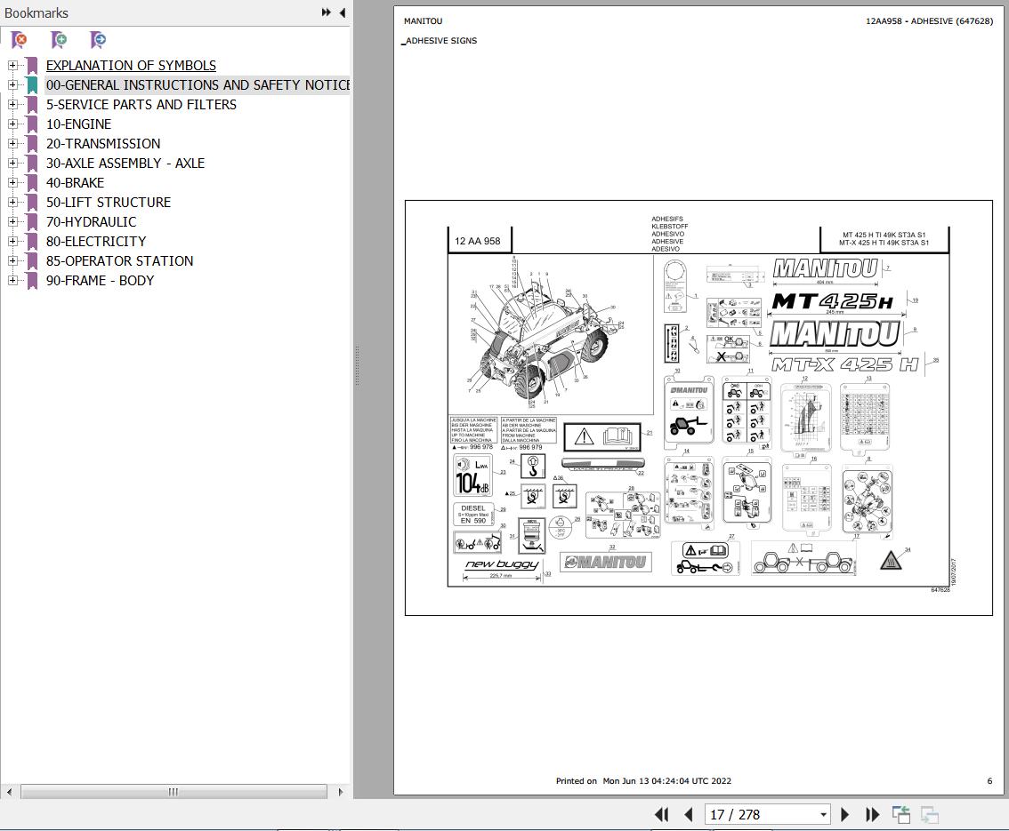Screen dimensions: 1009x831
Task: Navigate to the 40-BRAKE bookmark
Action: coord(75,182)
